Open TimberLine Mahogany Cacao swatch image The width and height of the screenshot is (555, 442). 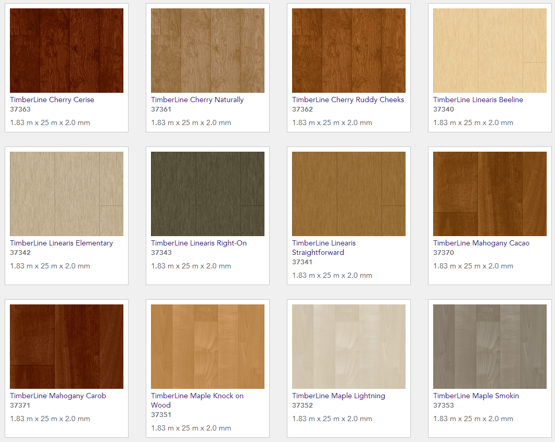(x=490, y=194)
